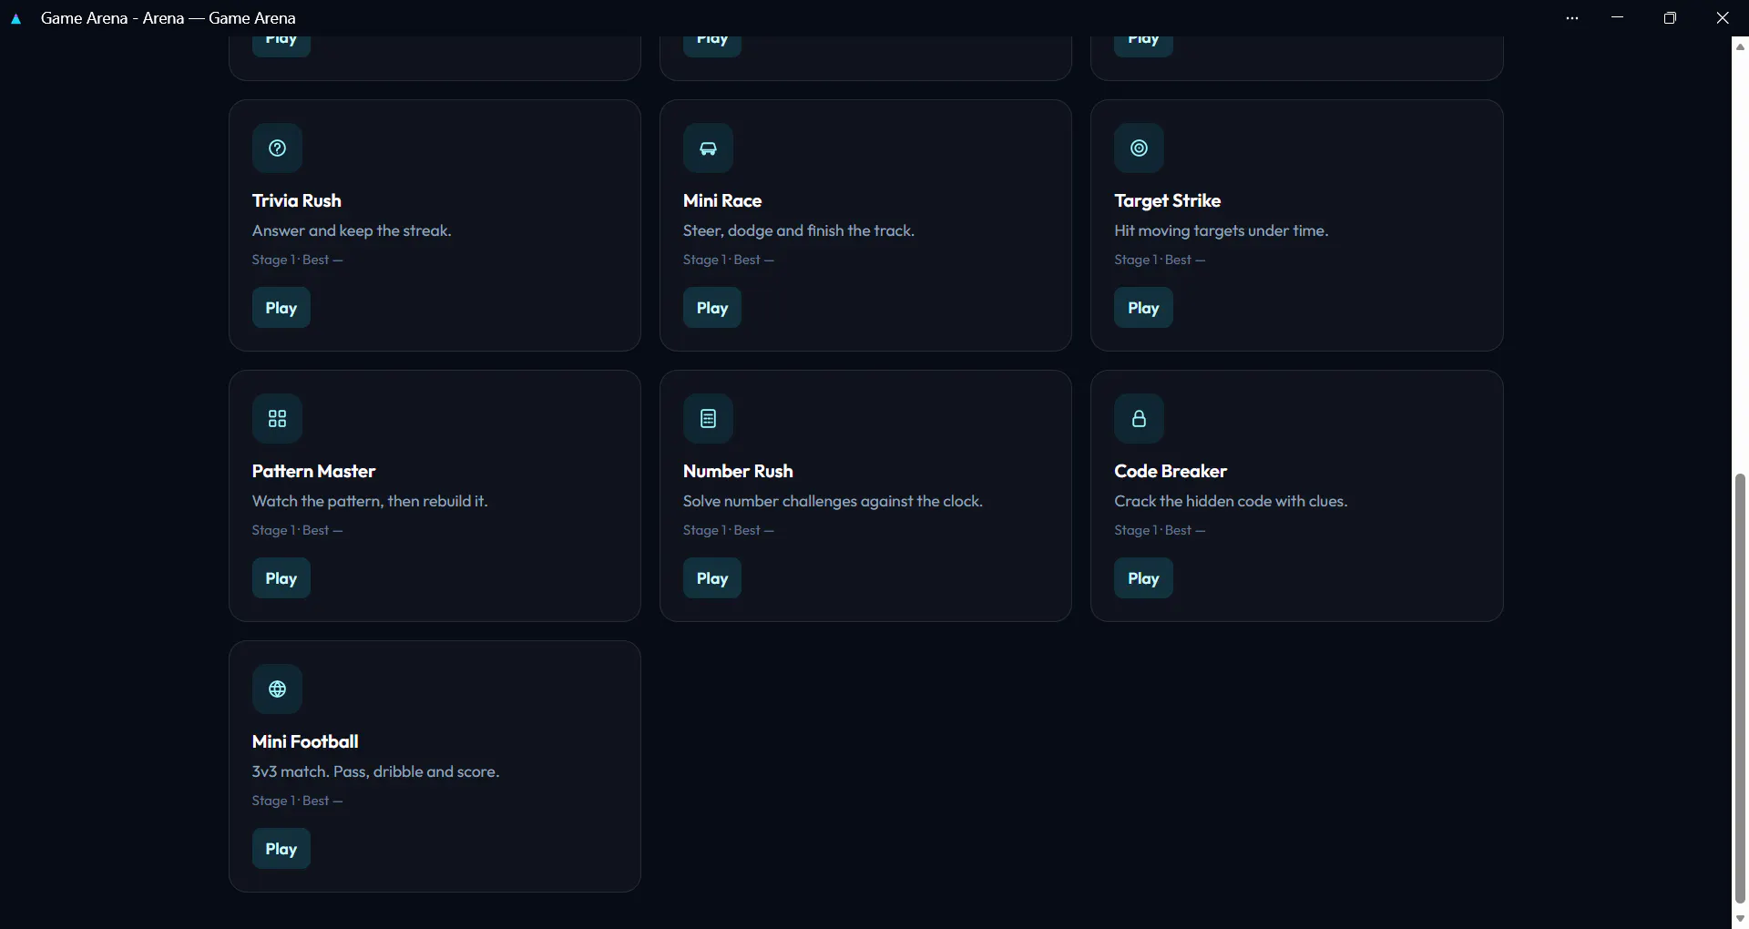Viewport: 1749px width, 929px height.
Task: Play the Trivia Rush game
Action: [x=281, y=308]
